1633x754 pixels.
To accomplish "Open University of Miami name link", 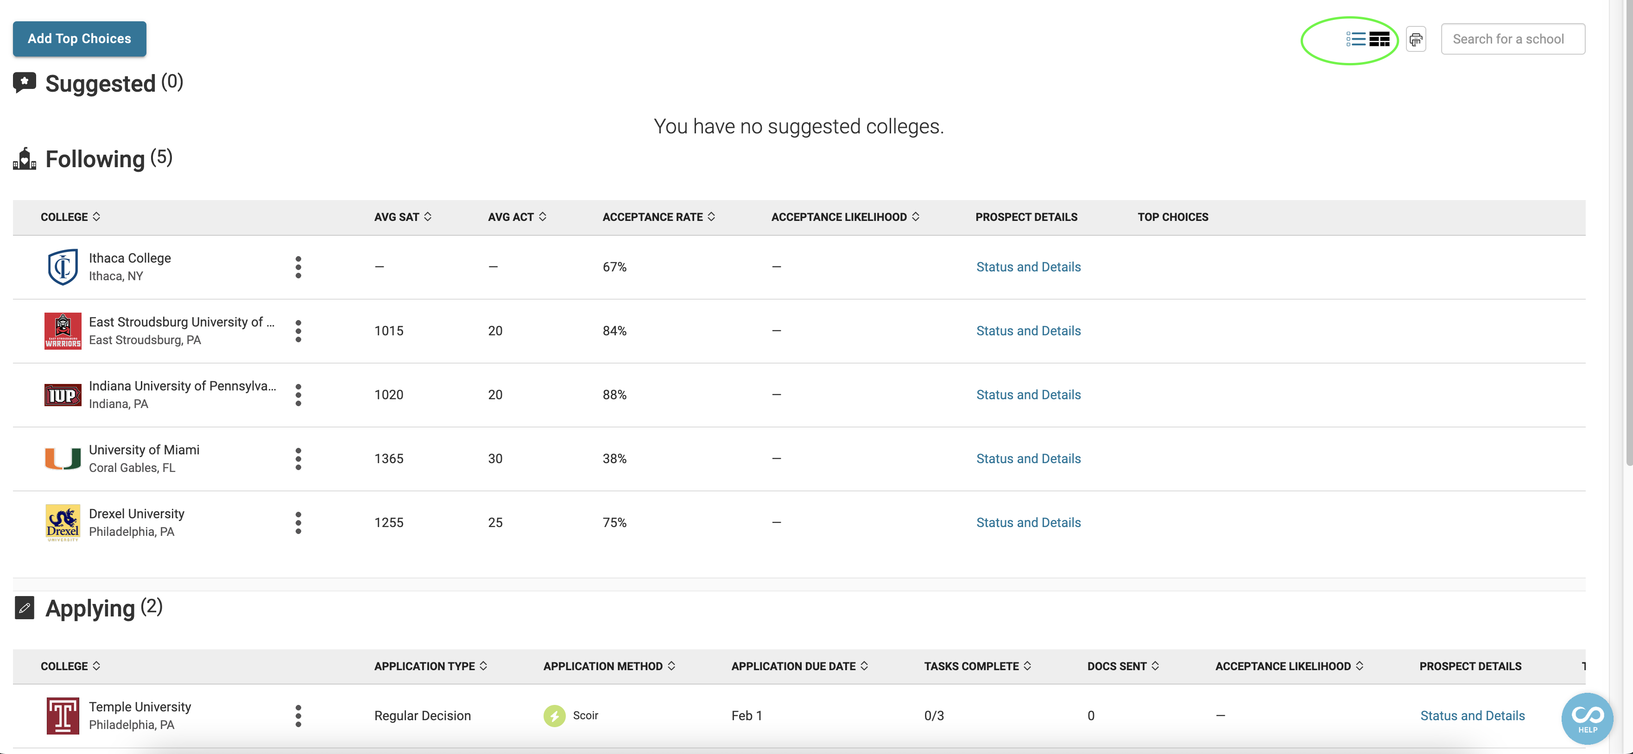I will pyautogui.click(x=144, y=451).
